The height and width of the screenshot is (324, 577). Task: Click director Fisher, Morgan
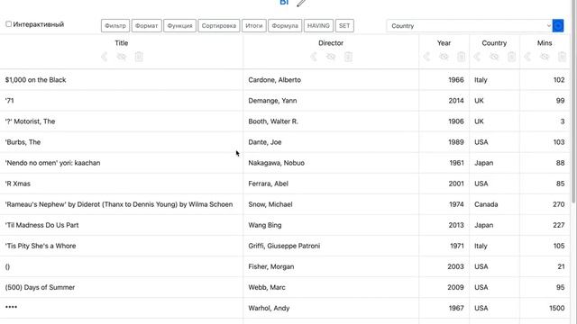pyautogui.click(x=270, y=266)
